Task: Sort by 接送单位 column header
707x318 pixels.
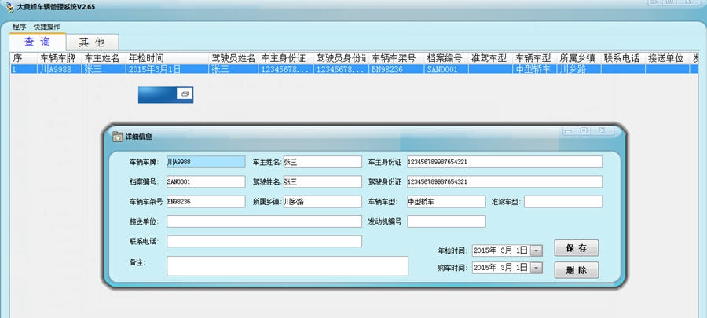Action: pos(666,58)
